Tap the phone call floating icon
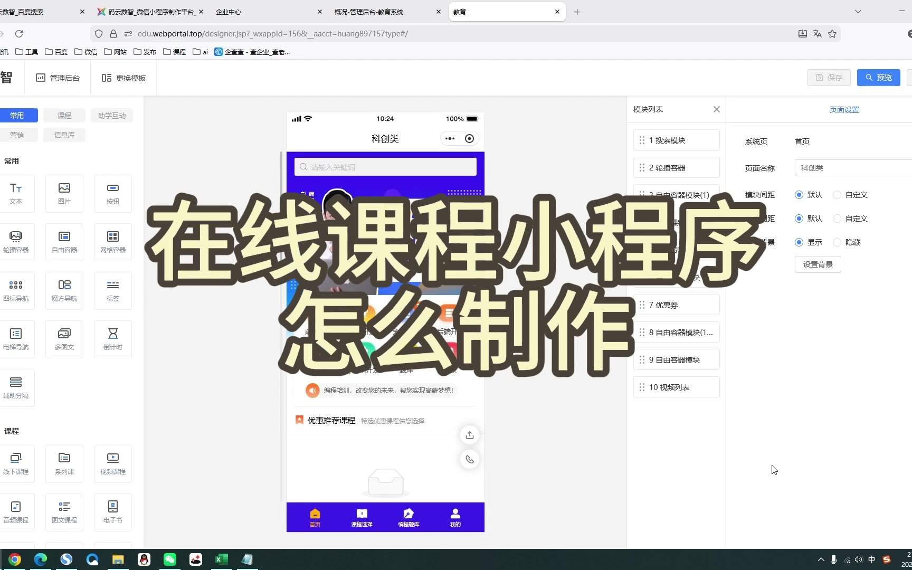Image resolution: width=912 pixels, height=570 pixels. [x=469, y=459]
